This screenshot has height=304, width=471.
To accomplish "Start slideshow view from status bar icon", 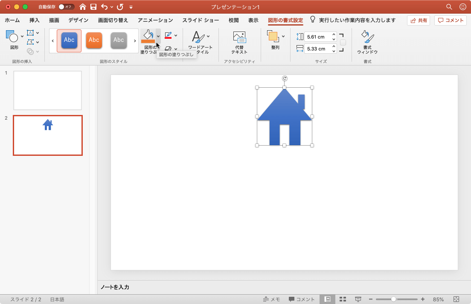I will pyautogui.click(x=358, y=299).
